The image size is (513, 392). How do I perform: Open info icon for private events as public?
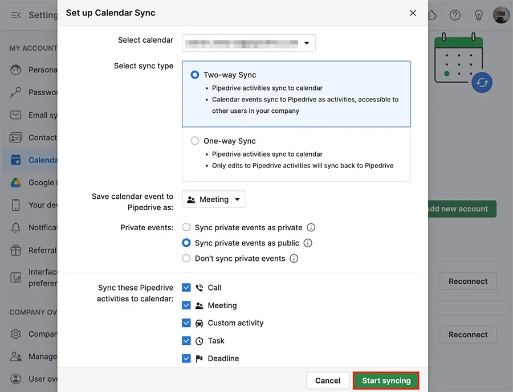[x=308, y=243]
